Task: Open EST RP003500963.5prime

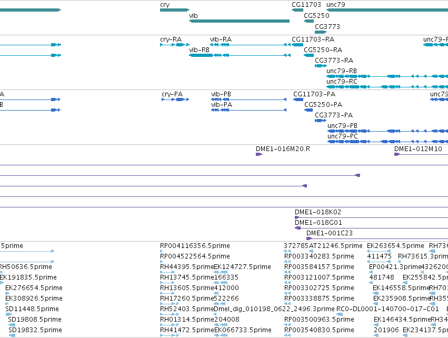Action: click(319, 320)
